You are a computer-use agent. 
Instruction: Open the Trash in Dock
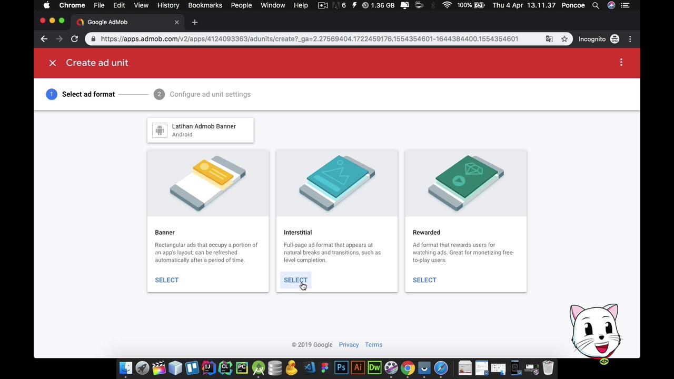[x=548, y=367]
